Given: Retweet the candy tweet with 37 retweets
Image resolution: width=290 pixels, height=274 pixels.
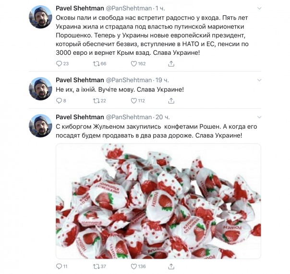Looking at the screenshot, I should pyautogui.click(x=96, y=266).
